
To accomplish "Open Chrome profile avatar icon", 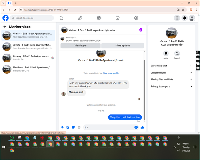I will (191, 10).
